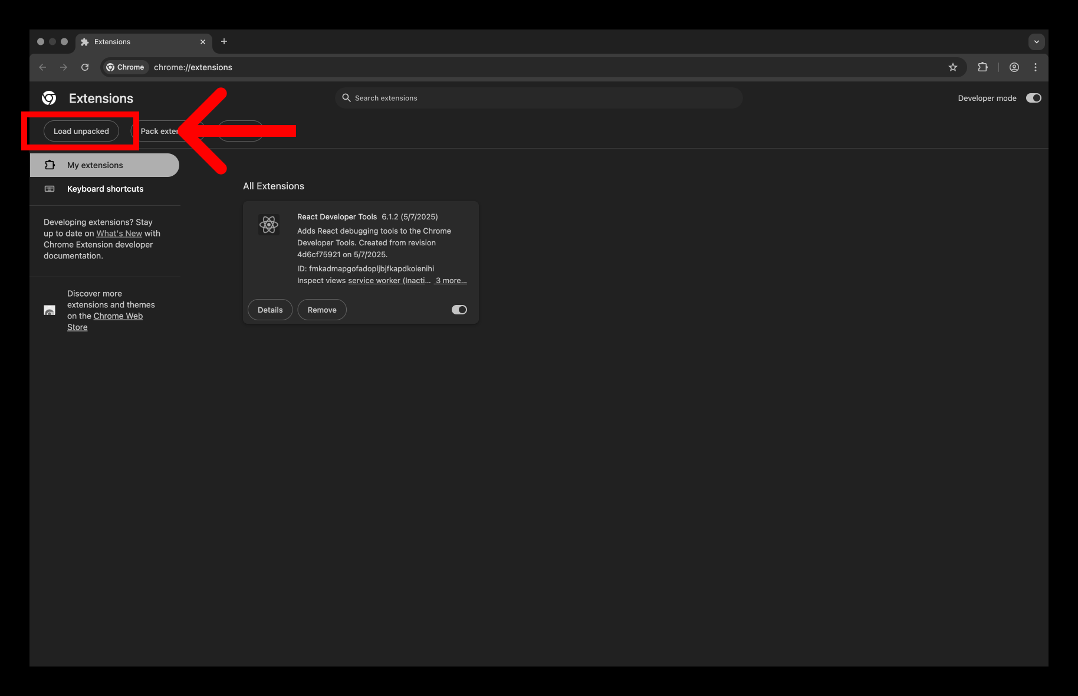Image resolution: width=1078 pixels, height=696 pixels.
Task: Click the extension ID text fmkadmapgofadopljbjfkapdkoienihi
Action: coord(372,269)
